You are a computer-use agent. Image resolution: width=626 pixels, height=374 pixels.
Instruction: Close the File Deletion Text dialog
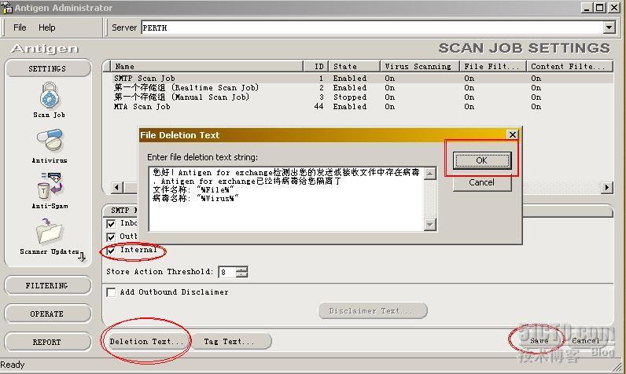coord(513,135)
